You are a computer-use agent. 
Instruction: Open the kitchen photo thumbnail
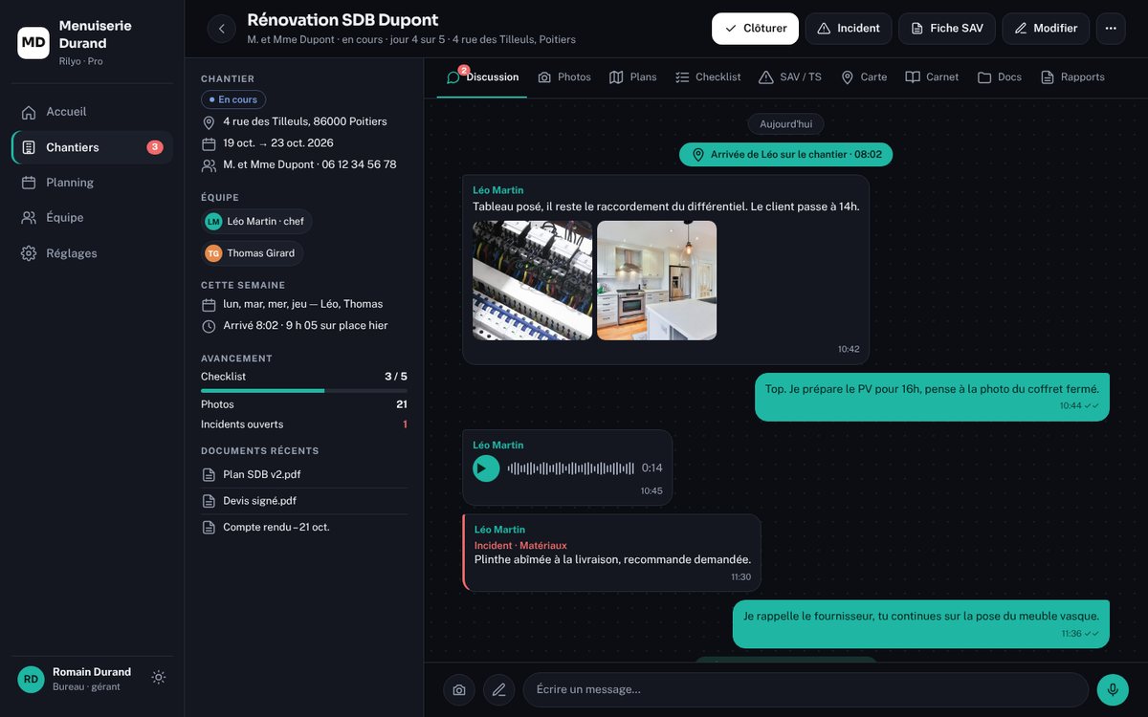click(x=656, y=280)
